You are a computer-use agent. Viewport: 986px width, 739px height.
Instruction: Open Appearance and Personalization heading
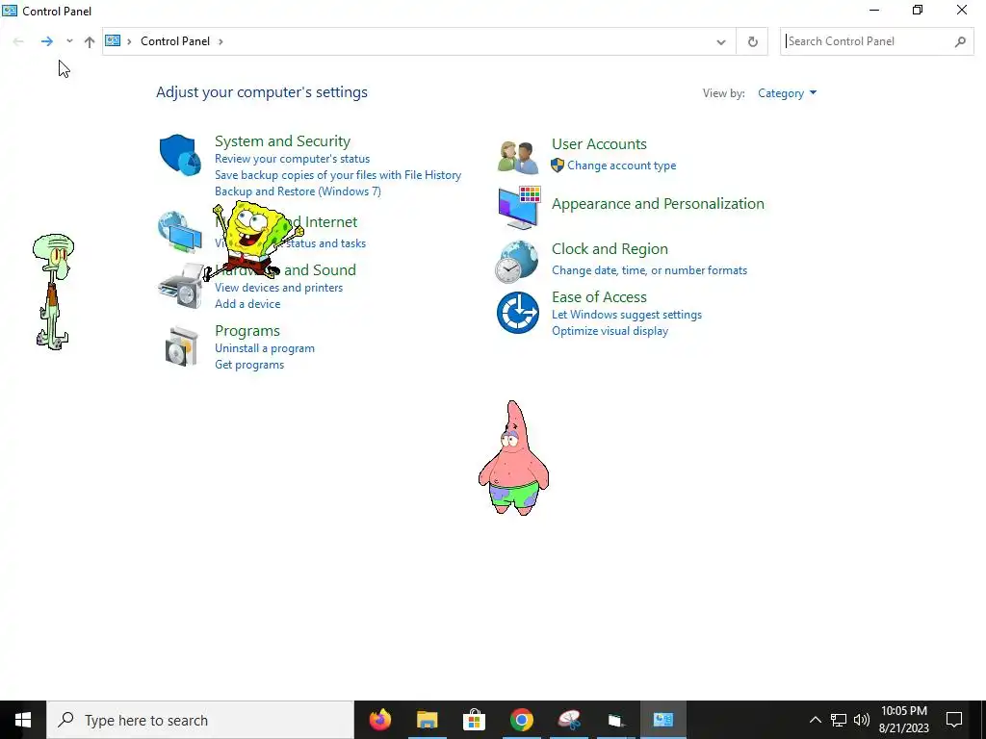click(x=658, y=204)
